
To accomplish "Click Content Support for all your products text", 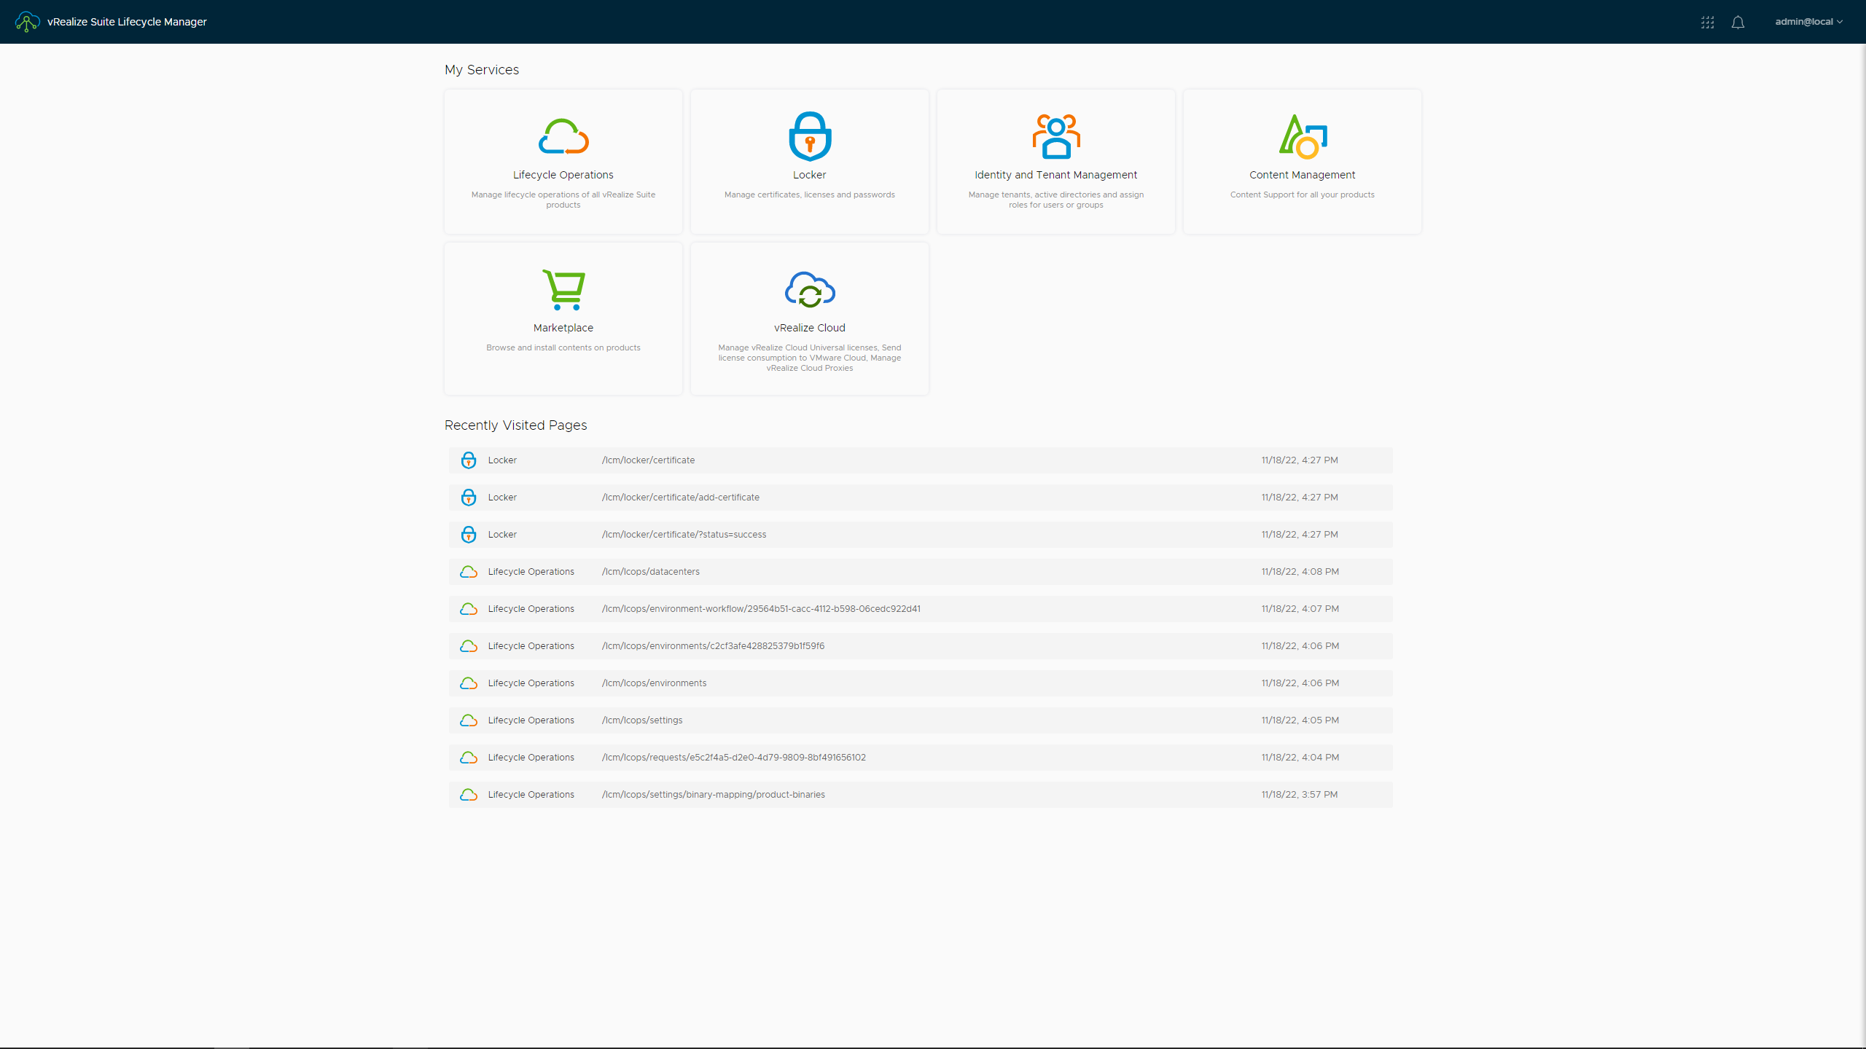I will (1303, 195).
